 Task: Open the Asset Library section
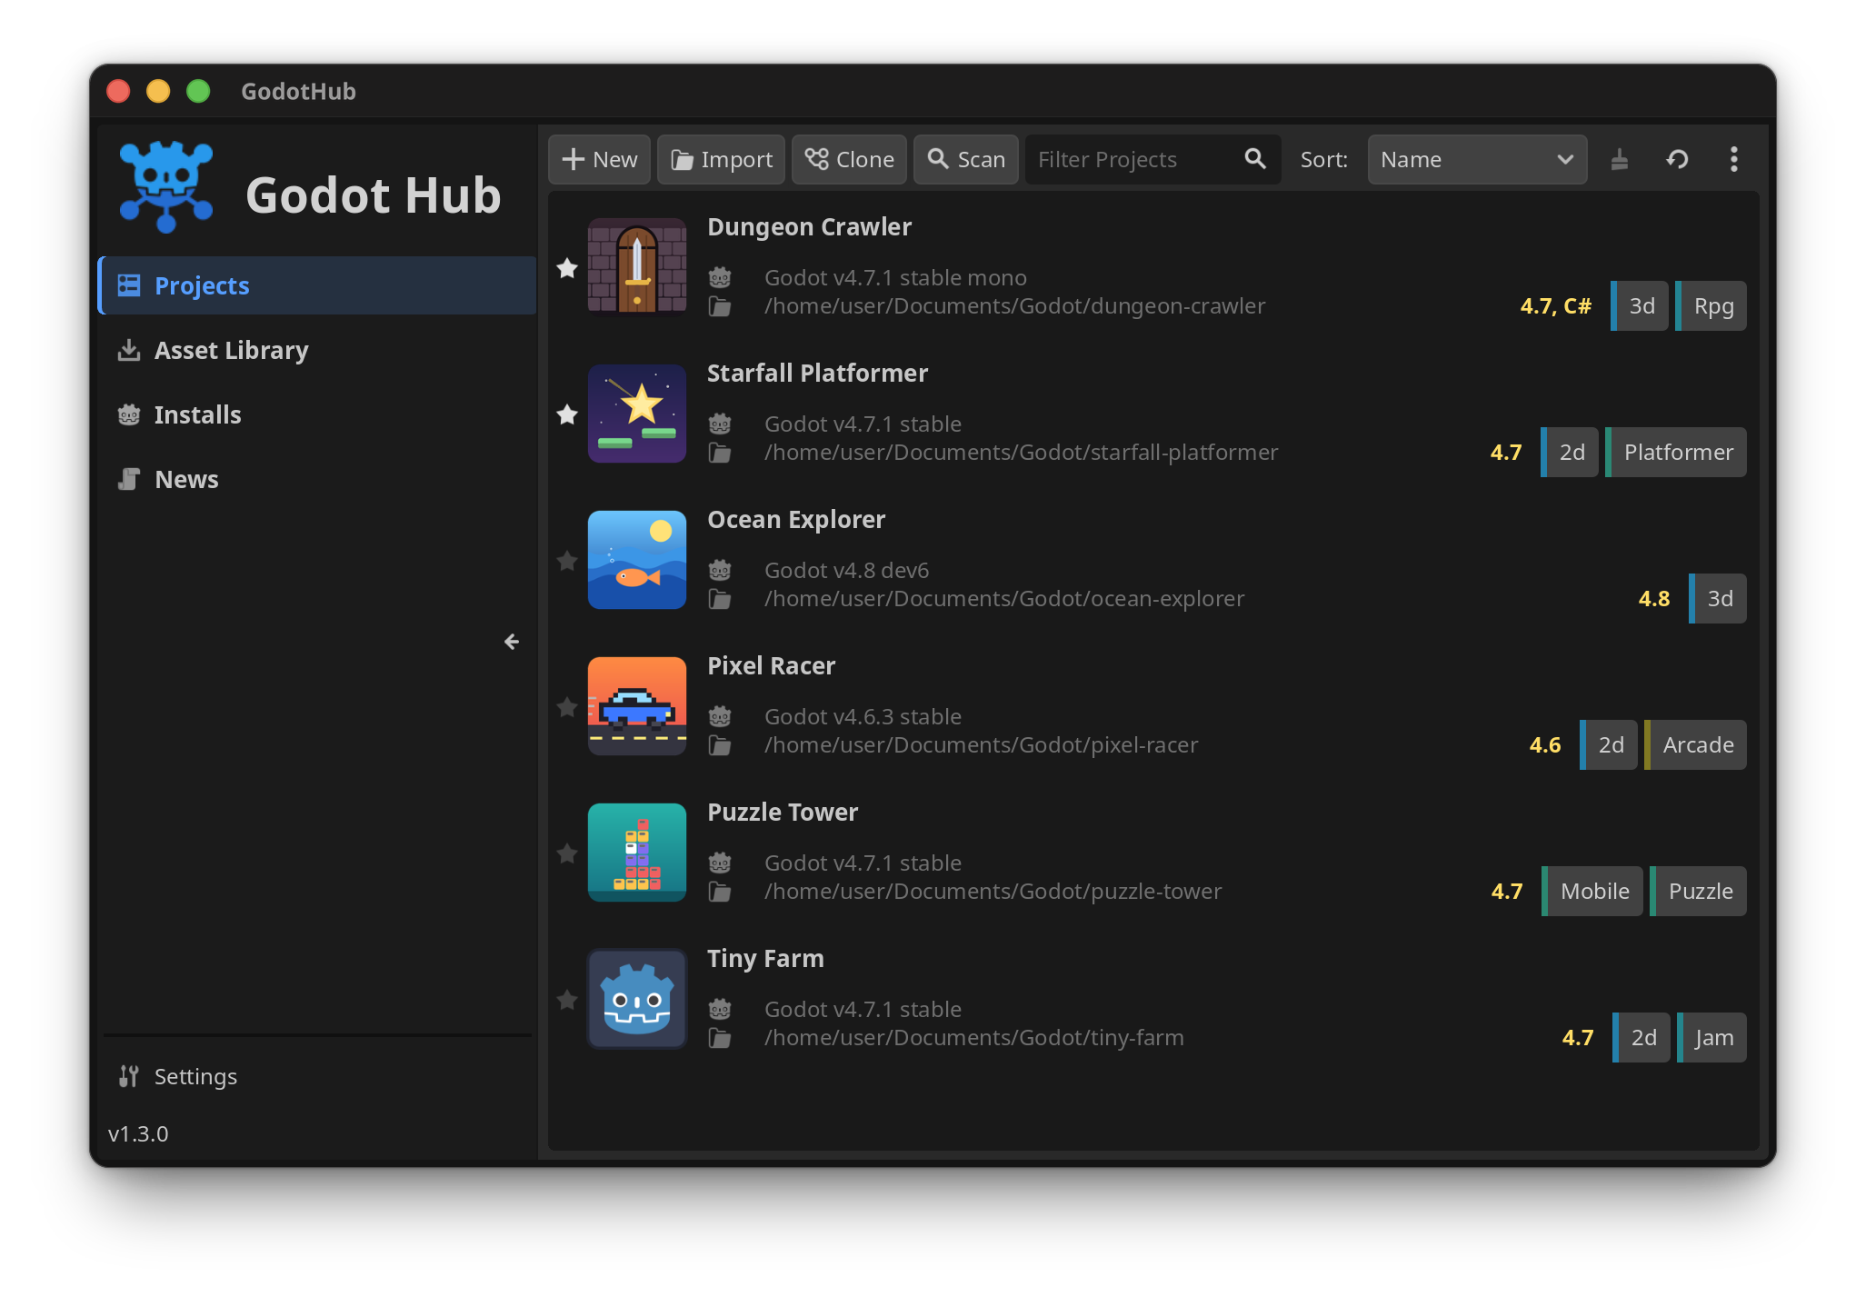(317, 350)
